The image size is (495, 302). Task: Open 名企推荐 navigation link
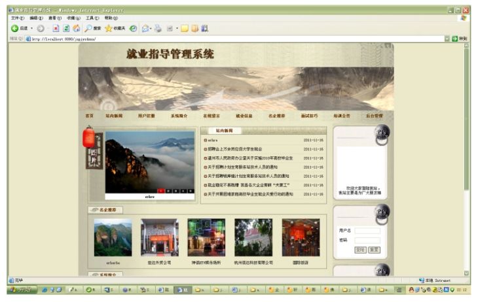point(276,116)
